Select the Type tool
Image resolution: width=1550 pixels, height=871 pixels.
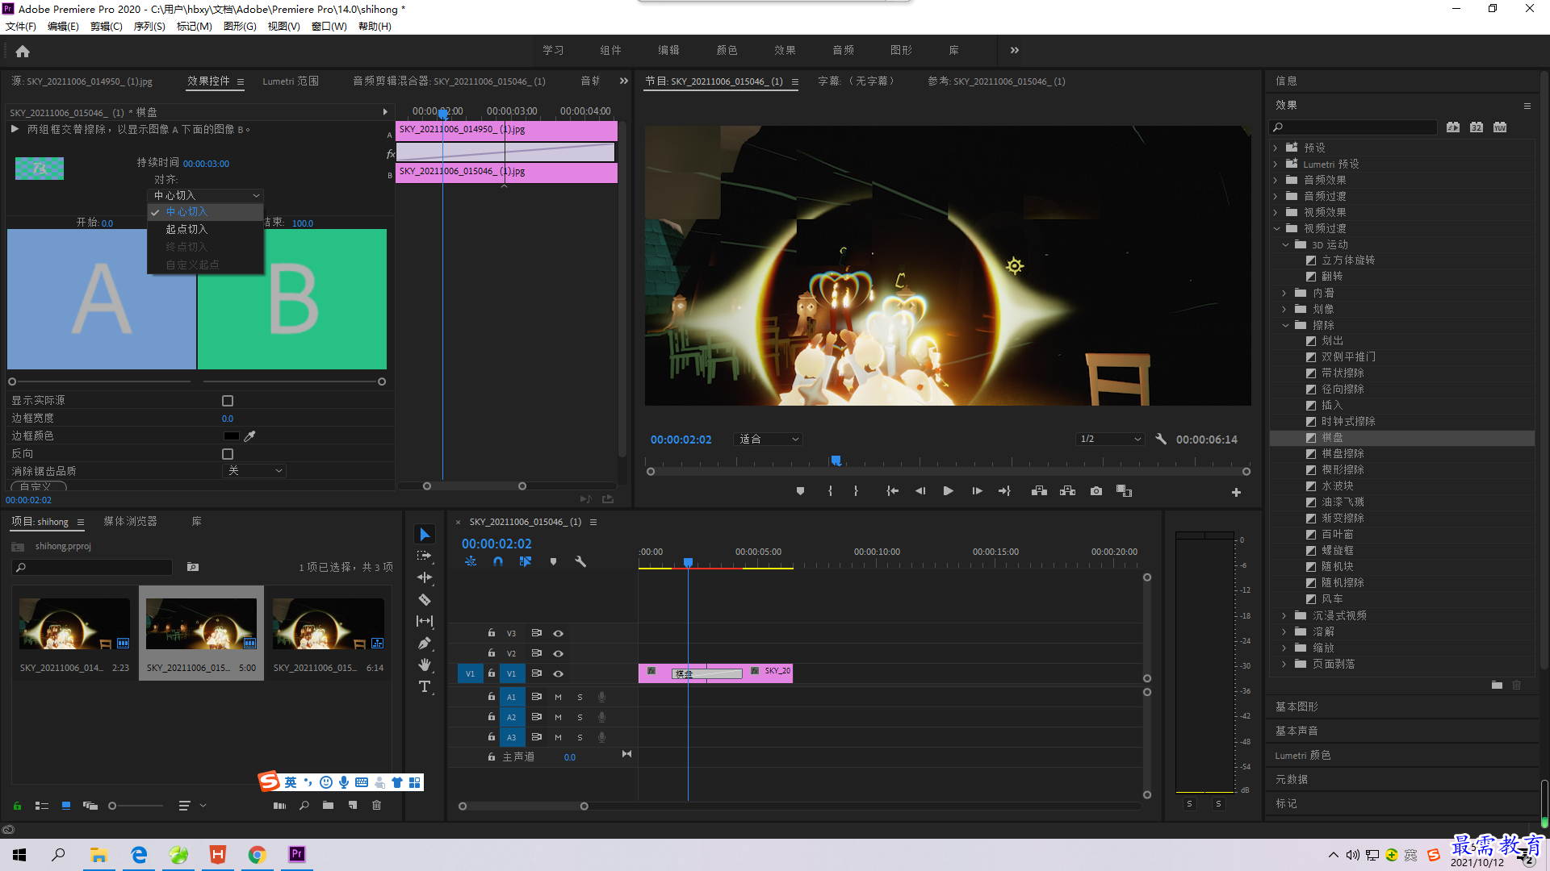coord(425,686)
